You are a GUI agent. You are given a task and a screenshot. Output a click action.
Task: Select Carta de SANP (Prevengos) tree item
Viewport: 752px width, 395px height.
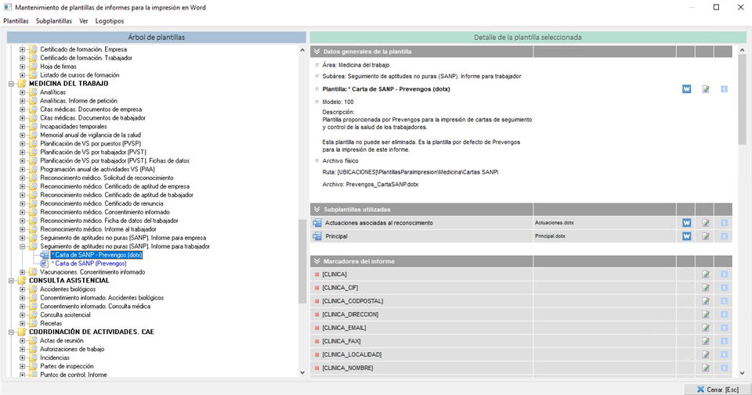89,264
